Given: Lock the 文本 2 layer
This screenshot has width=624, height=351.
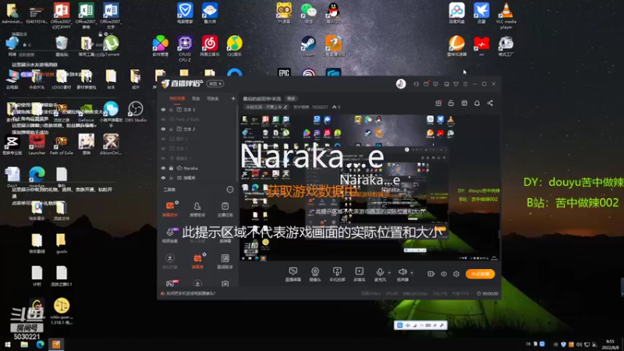Looking at the screenshot, I should pos(171,129).
